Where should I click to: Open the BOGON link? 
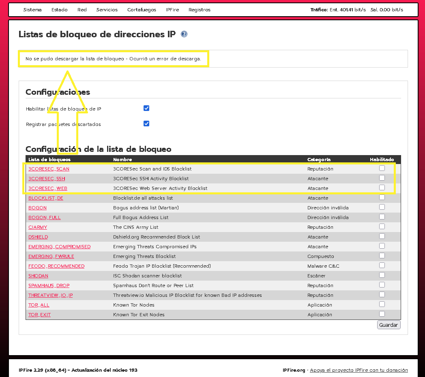(x=37, y=208)
